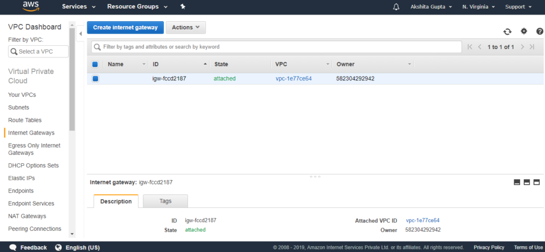Screen dimensions: 545x252
Task: Open Subnets in sidebar
Action: pos(19,107)
